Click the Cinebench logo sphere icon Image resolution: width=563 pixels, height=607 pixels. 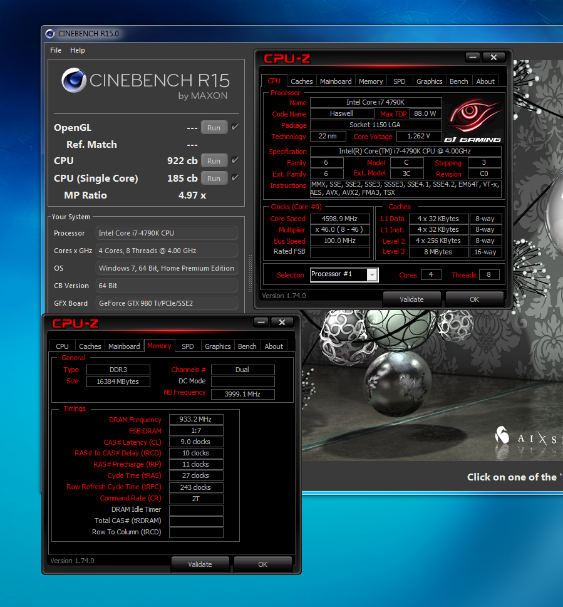click(73, 80)
